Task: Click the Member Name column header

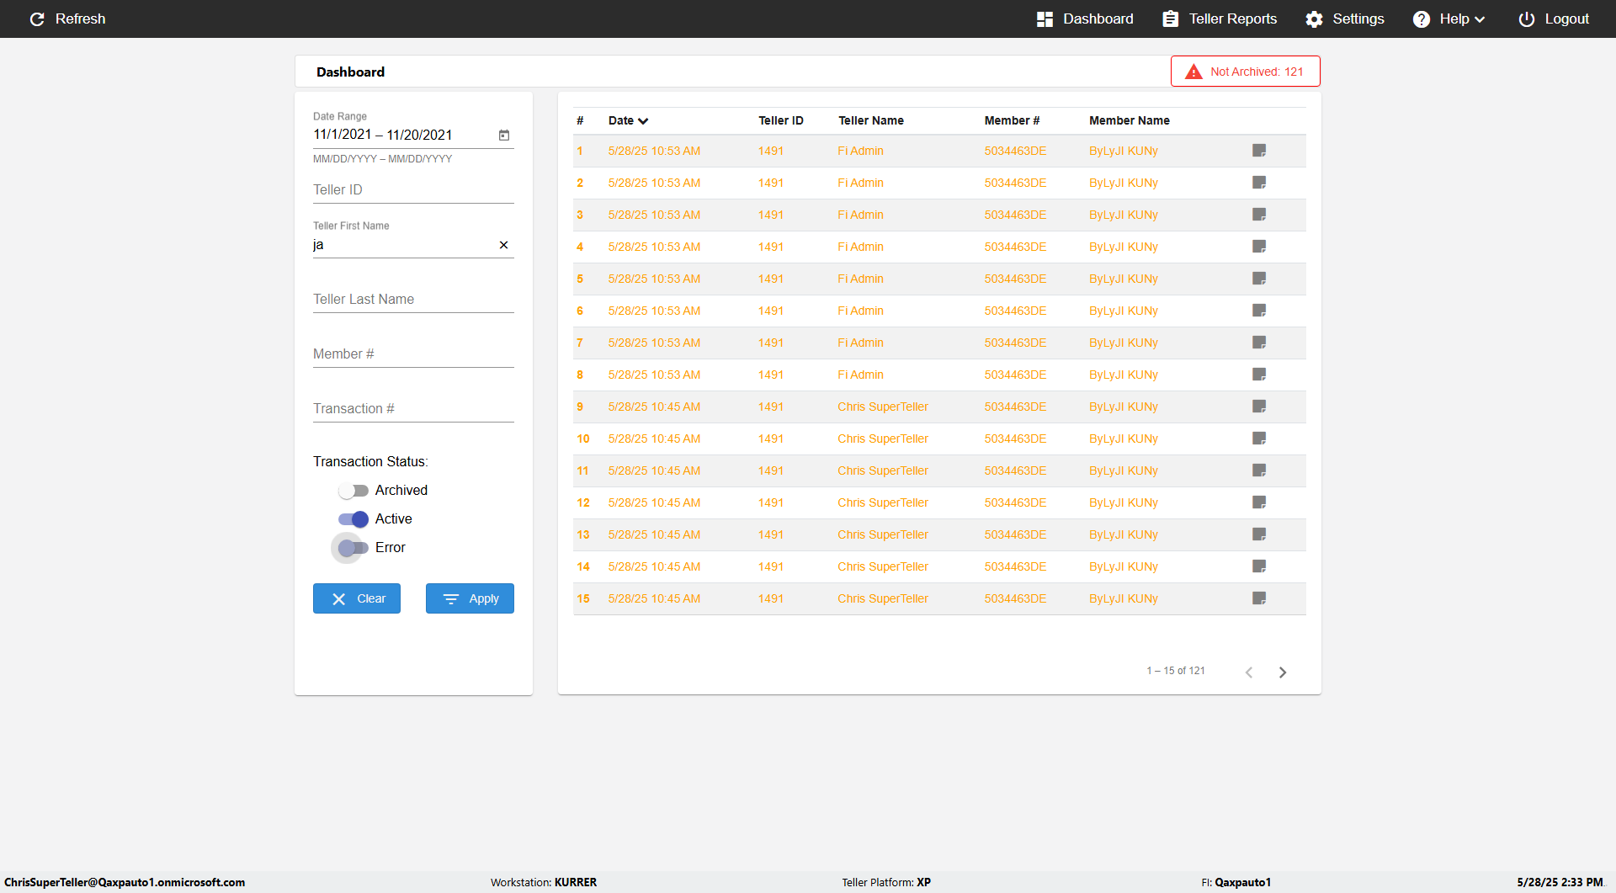Action: point(1130,120)
